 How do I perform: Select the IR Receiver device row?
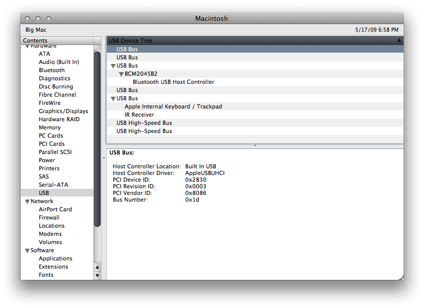point(255,115)
